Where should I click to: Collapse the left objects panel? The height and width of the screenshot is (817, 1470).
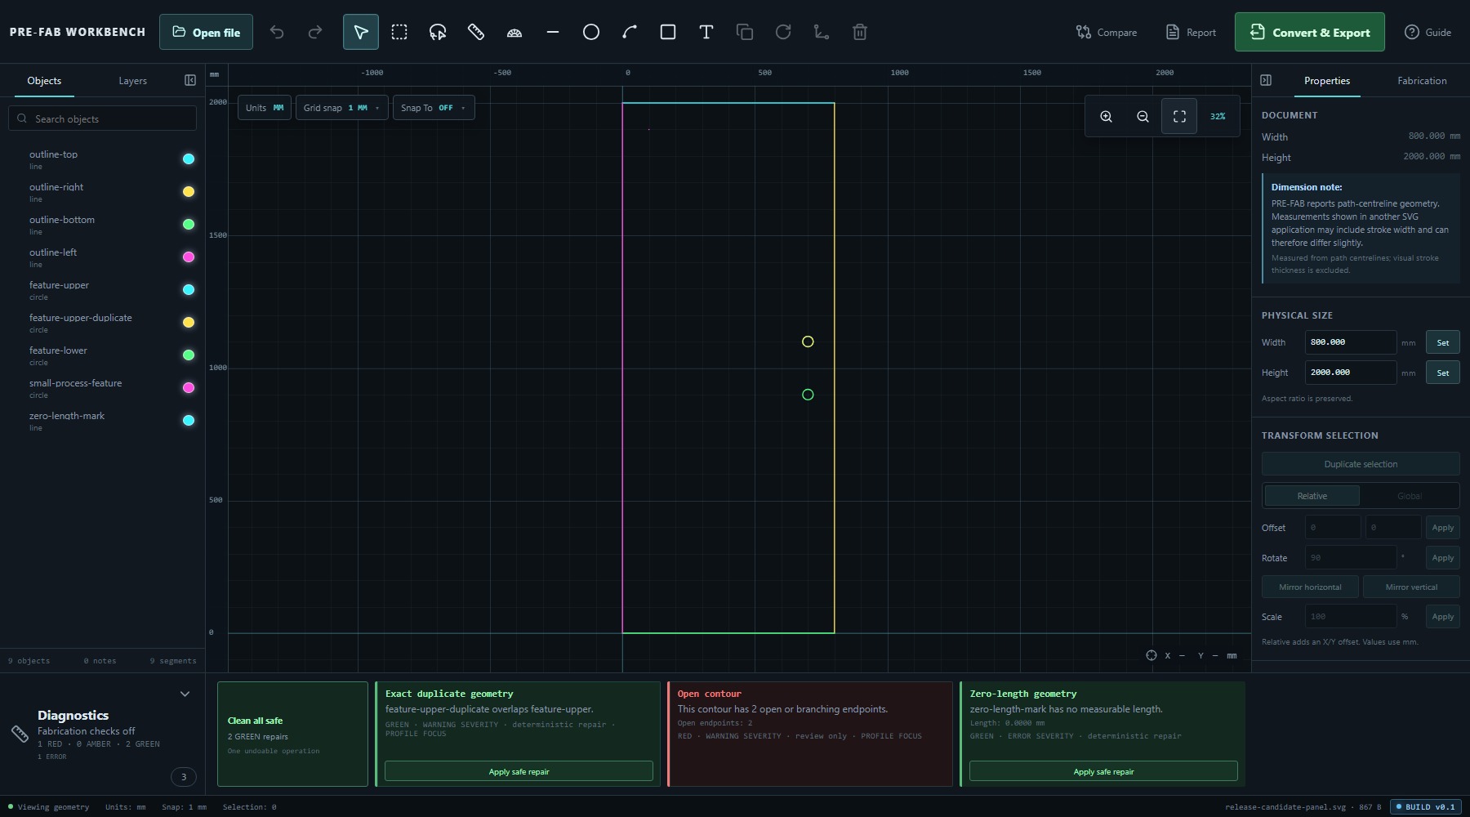pyautogui.click(x=190, y=80)
